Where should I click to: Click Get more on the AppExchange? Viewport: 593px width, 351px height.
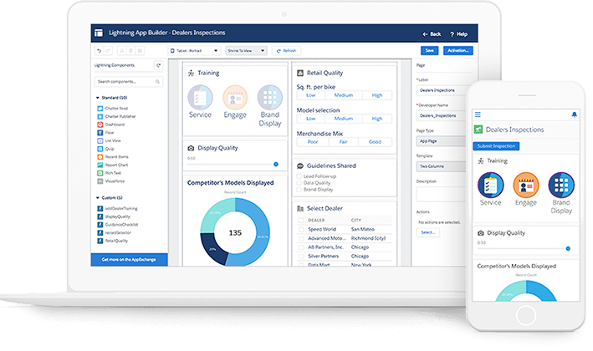pos(129,260)
